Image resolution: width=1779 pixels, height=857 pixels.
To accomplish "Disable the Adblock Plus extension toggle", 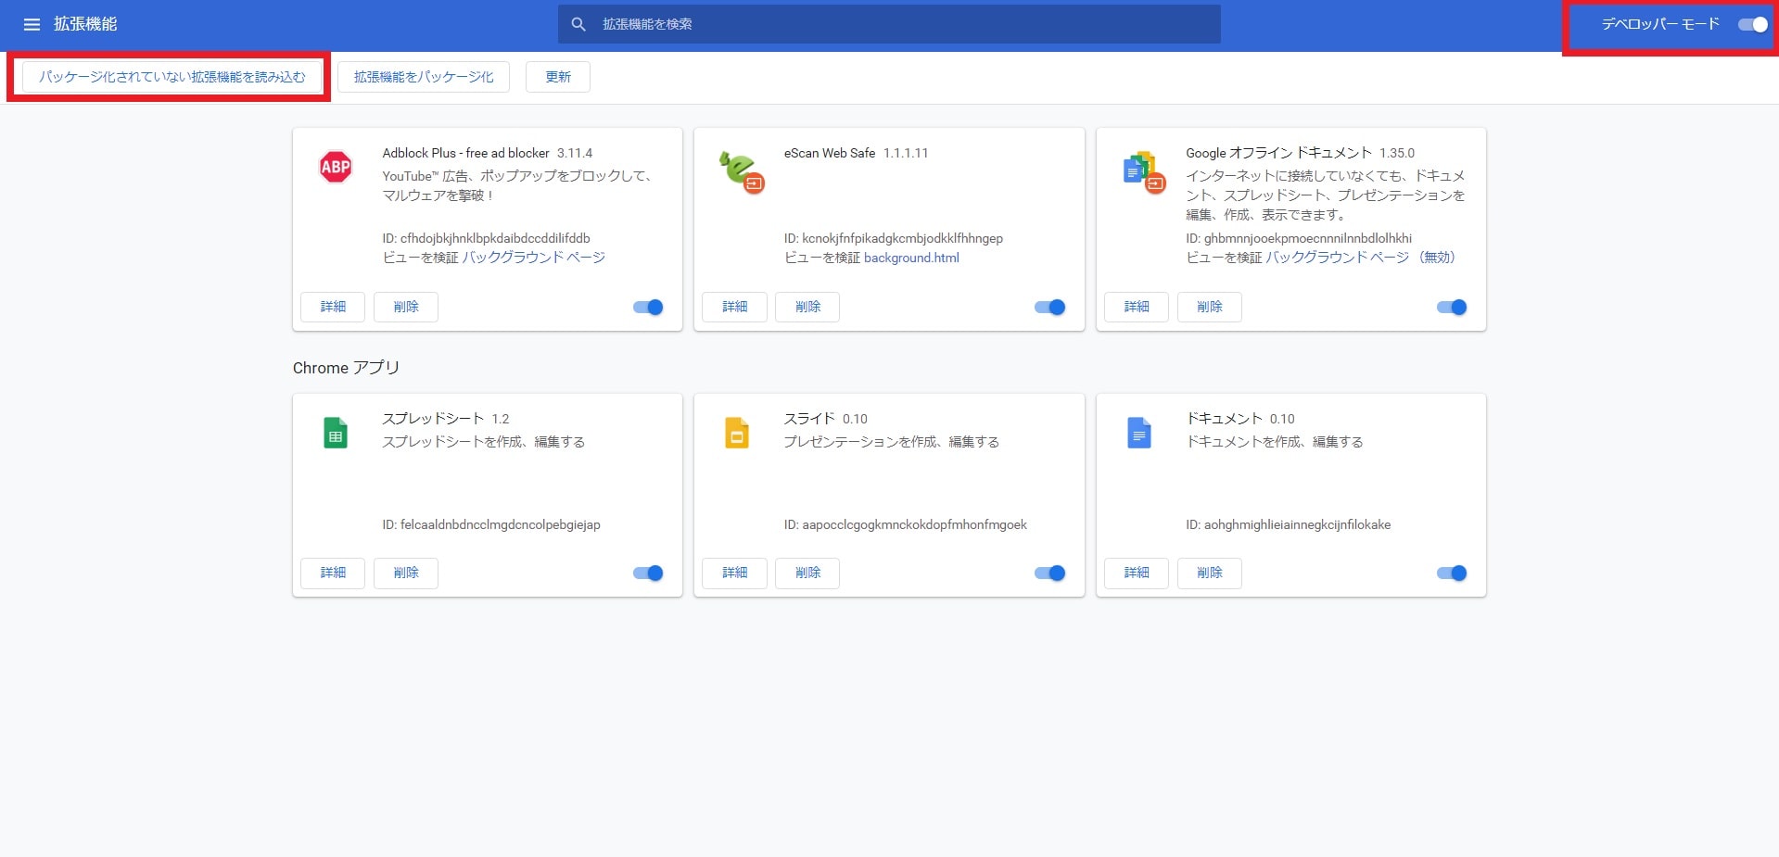I will (648, 308).
